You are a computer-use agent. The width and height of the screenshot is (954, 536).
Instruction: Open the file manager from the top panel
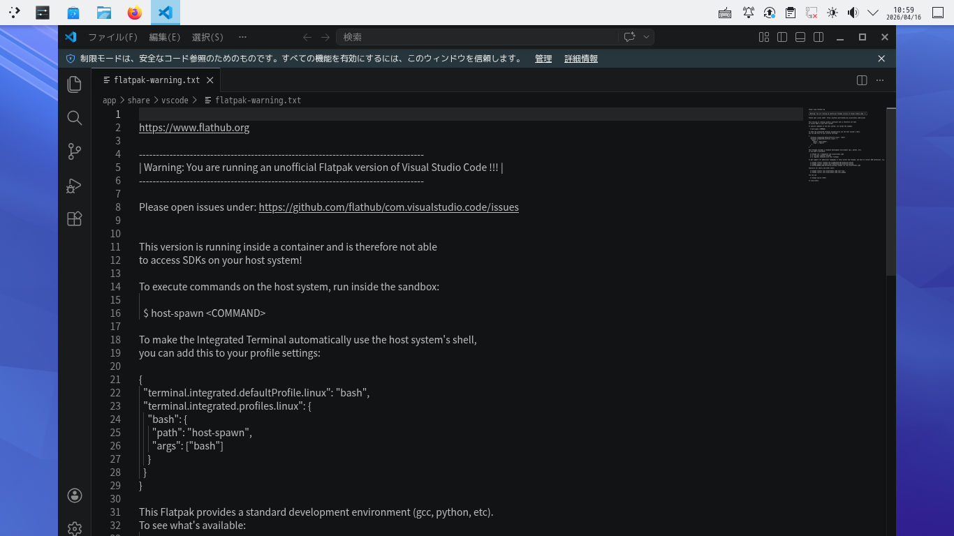click(x=104, y=13)
